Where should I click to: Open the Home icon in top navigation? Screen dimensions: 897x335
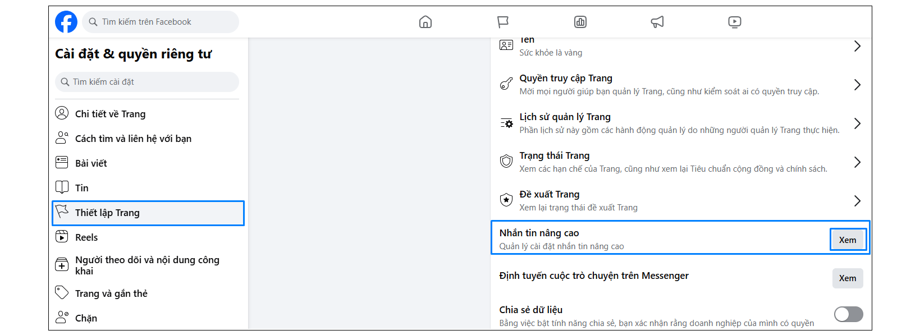[425, 22]
